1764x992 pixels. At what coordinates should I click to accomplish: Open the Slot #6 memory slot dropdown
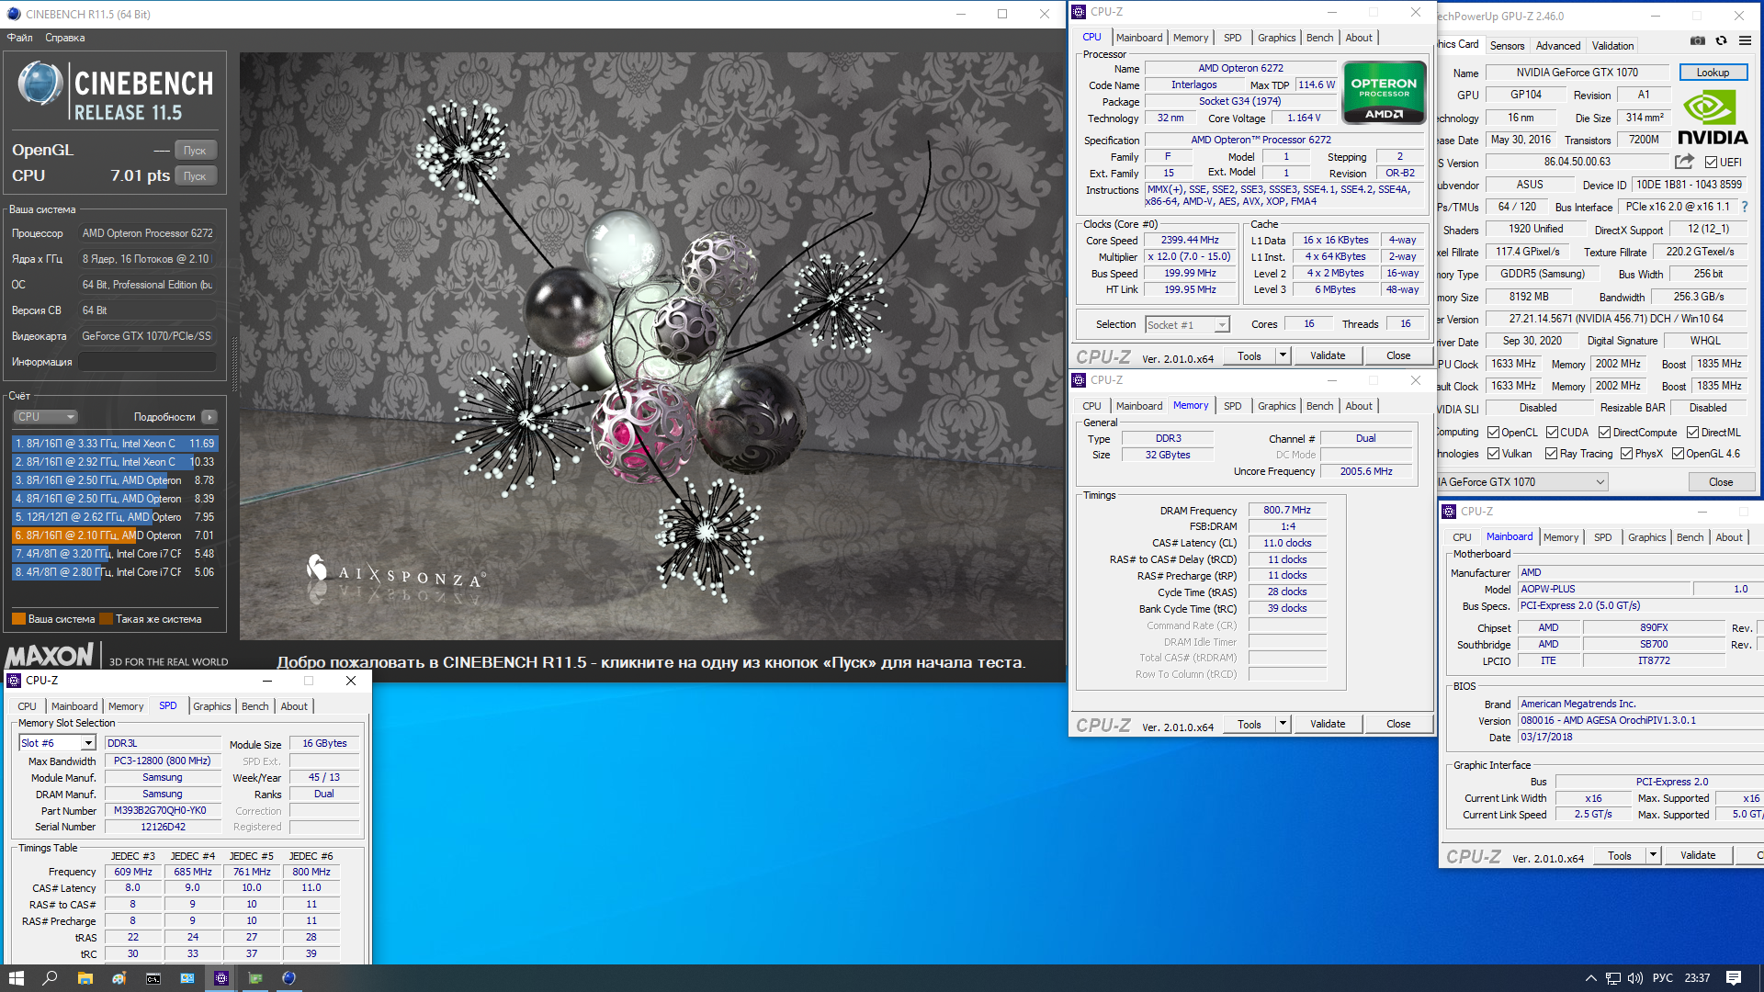tap(57, 743)
